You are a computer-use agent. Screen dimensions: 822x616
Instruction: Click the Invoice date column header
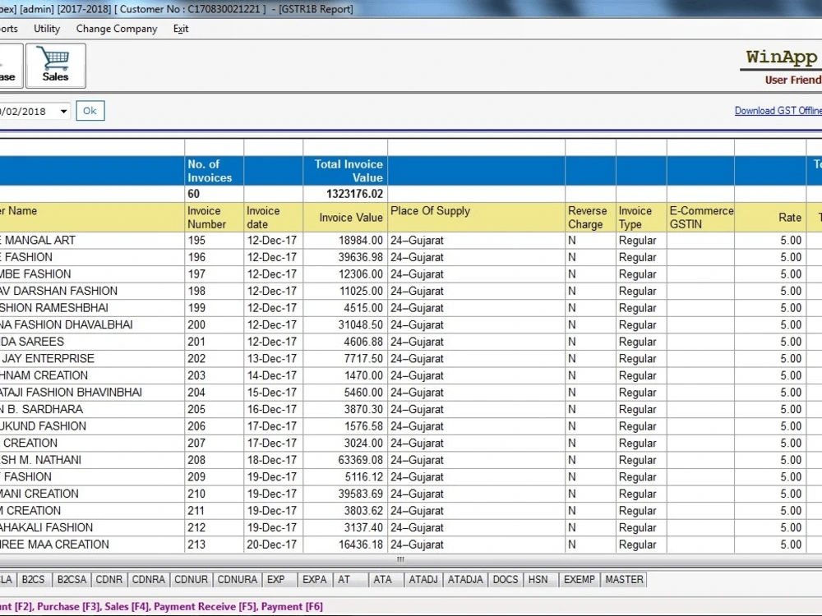[273, 218]
